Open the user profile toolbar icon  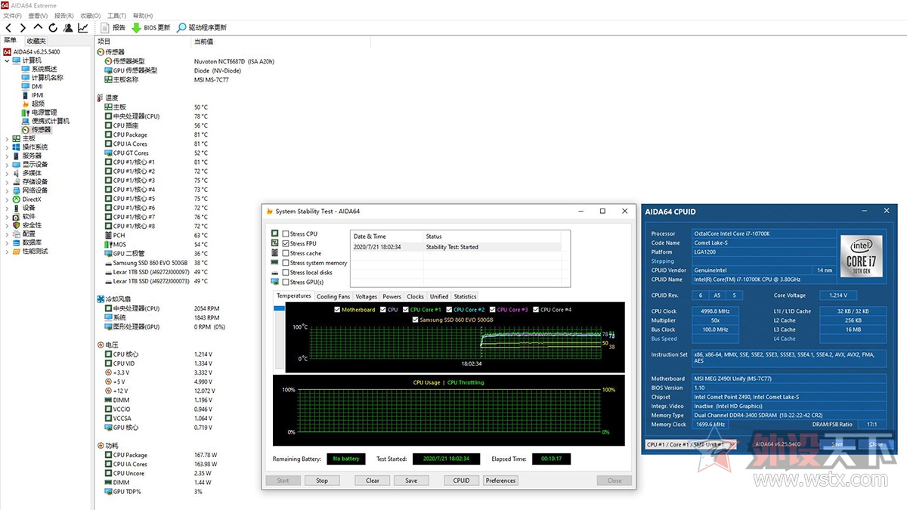click(68, 28)
